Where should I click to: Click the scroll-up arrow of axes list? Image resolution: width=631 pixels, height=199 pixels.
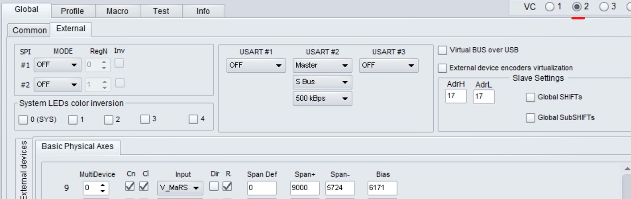tap(627, 169)
